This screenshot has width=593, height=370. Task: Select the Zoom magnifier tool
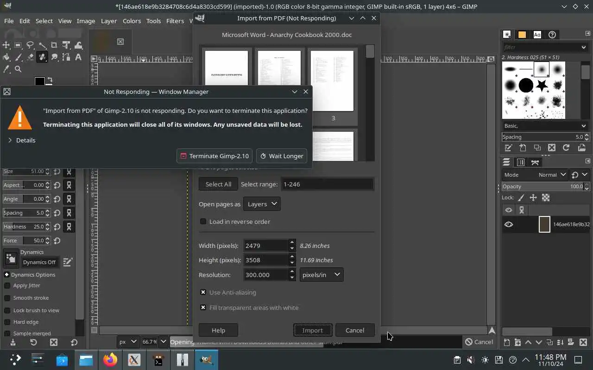[18, 69]
